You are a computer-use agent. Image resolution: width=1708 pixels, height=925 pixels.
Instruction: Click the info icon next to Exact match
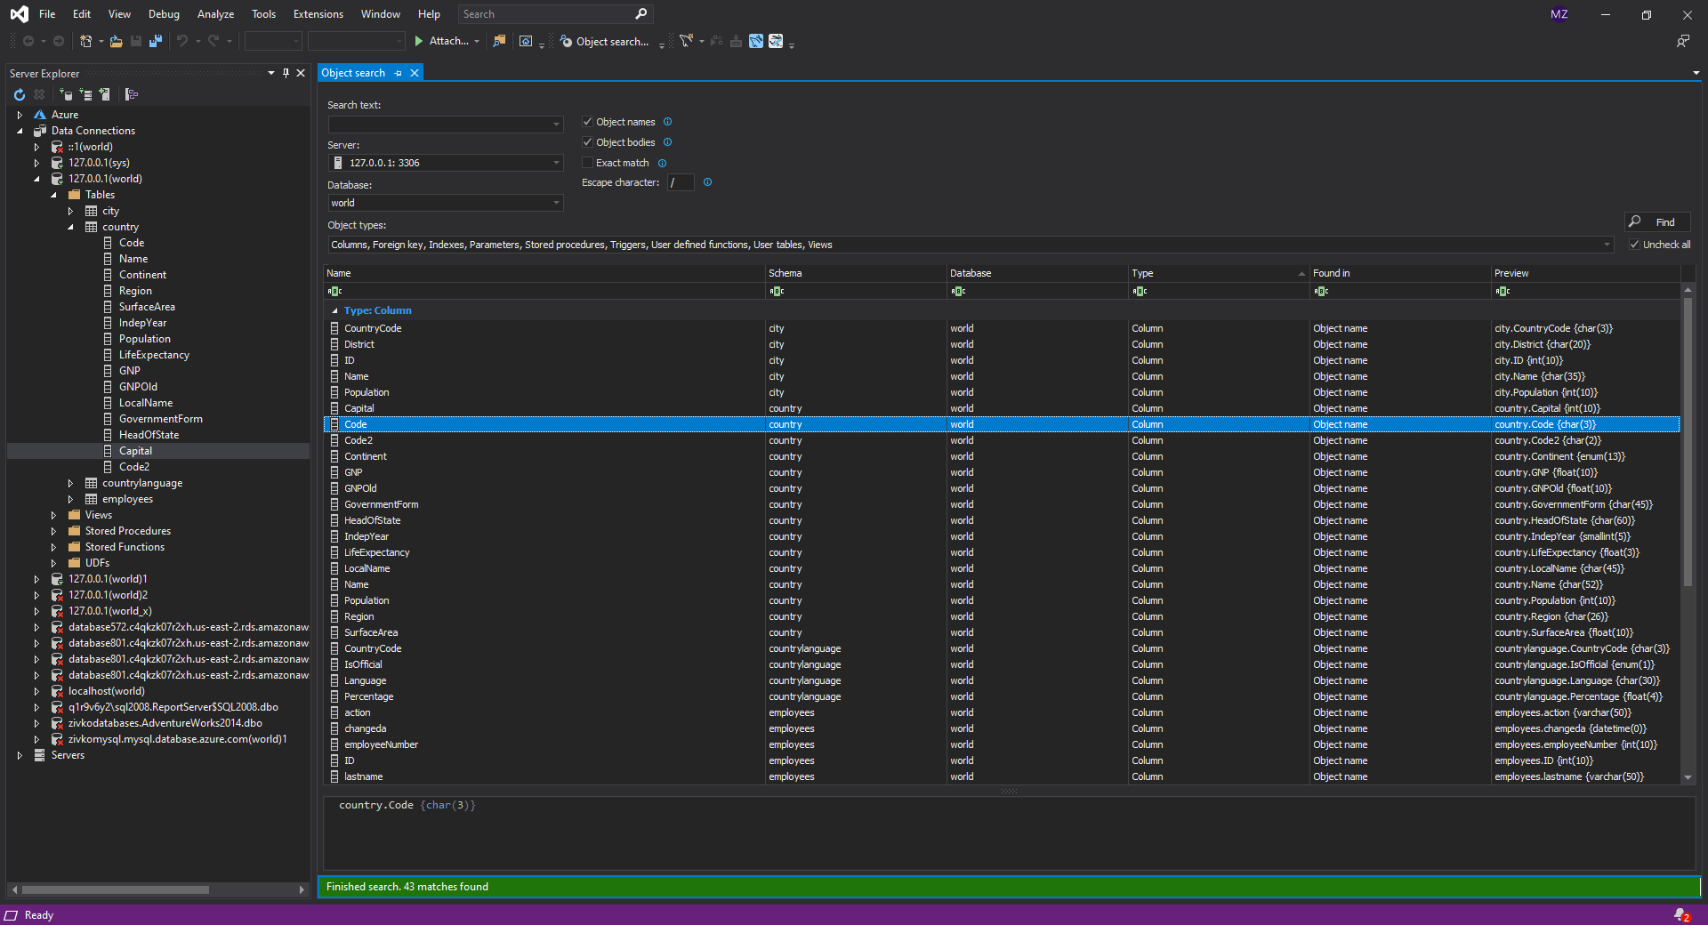pos(663,163)
